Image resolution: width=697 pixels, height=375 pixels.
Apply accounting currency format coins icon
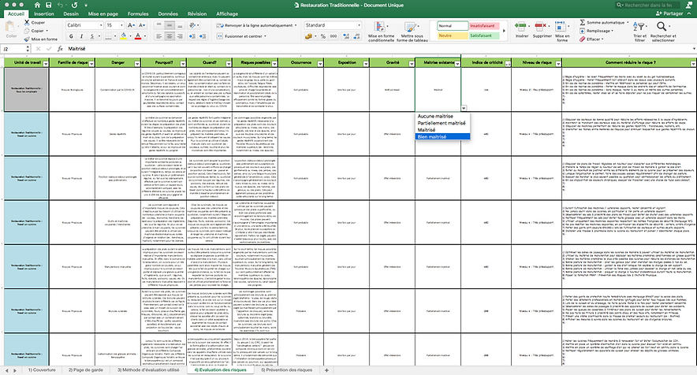click(308, 36)
